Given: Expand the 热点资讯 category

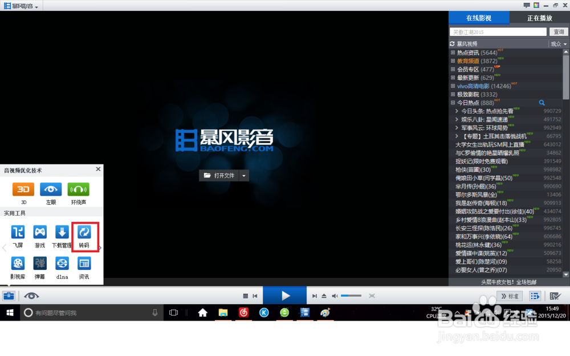Looking at the screenshot, I should tap(453, 52).
